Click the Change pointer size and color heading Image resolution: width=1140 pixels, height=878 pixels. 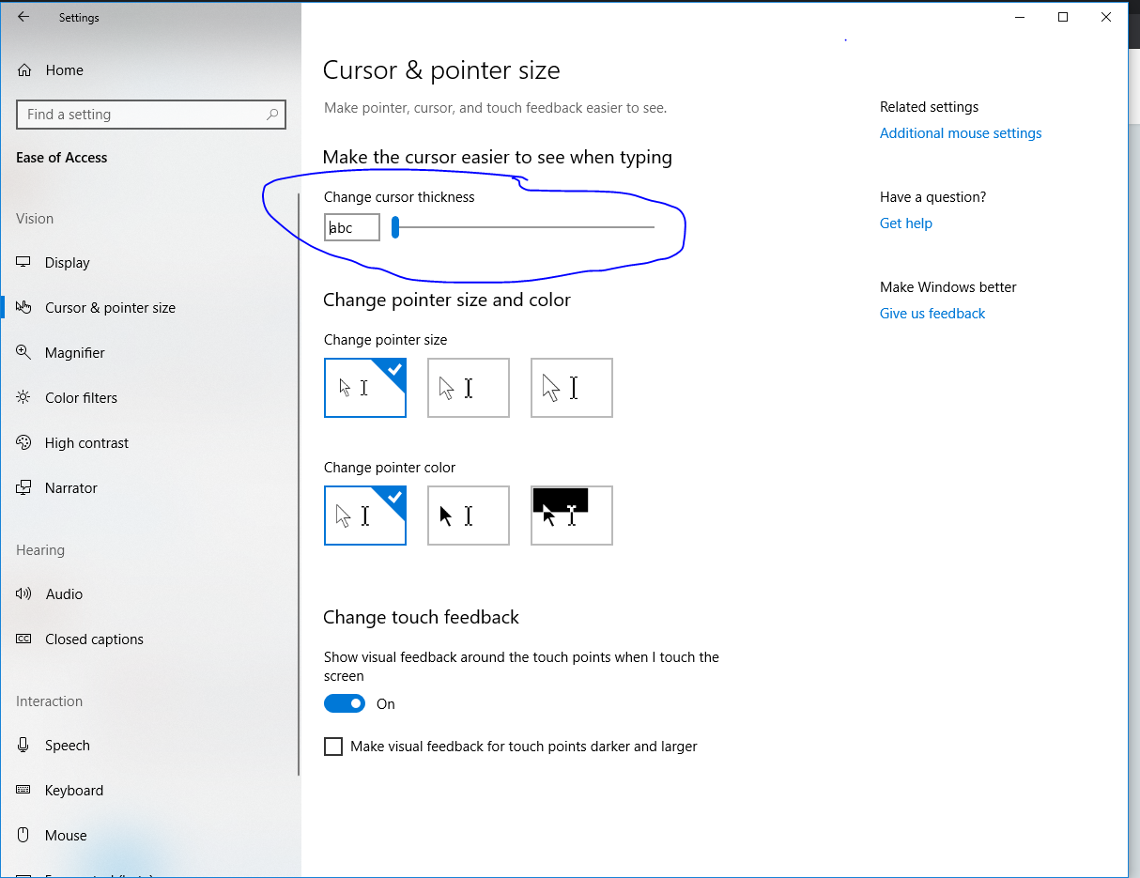447,300
